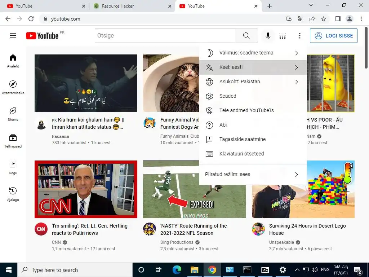Open 'I'm smiling' Hertling video title
This screenshot has width=369, height=277.
pos(90,229)
